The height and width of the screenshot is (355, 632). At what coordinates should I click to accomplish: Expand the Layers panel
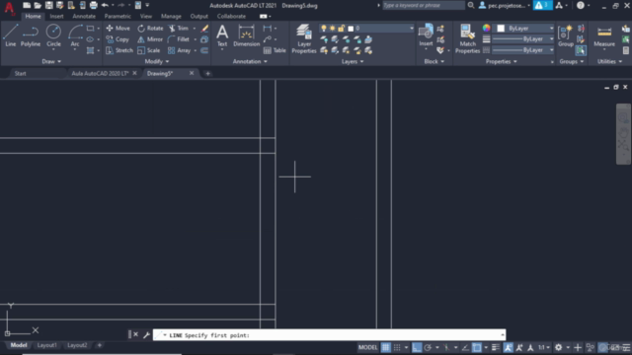[353, 61]
